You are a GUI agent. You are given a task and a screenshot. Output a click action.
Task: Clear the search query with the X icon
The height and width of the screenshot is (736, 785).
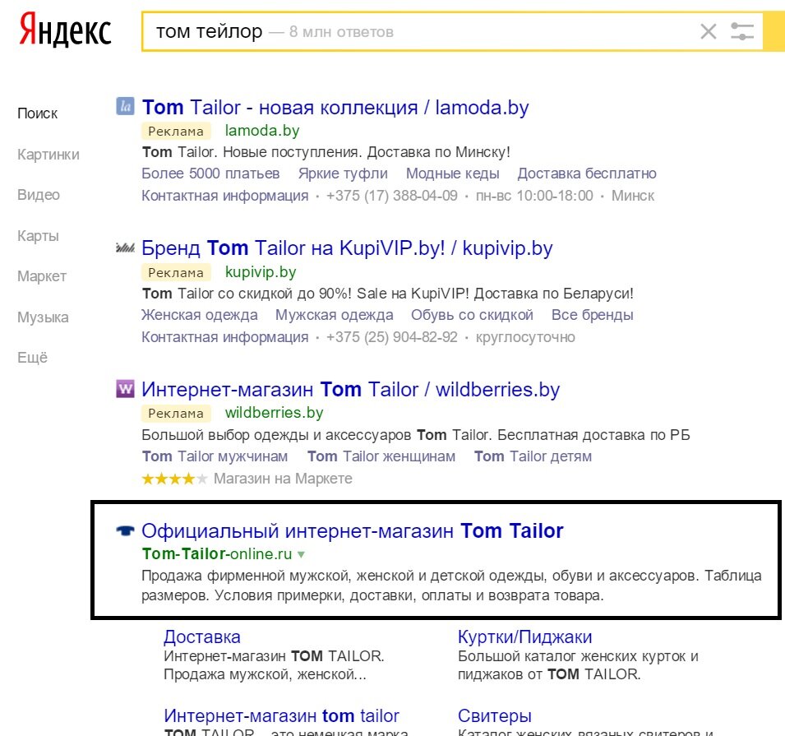click(709, 30)
